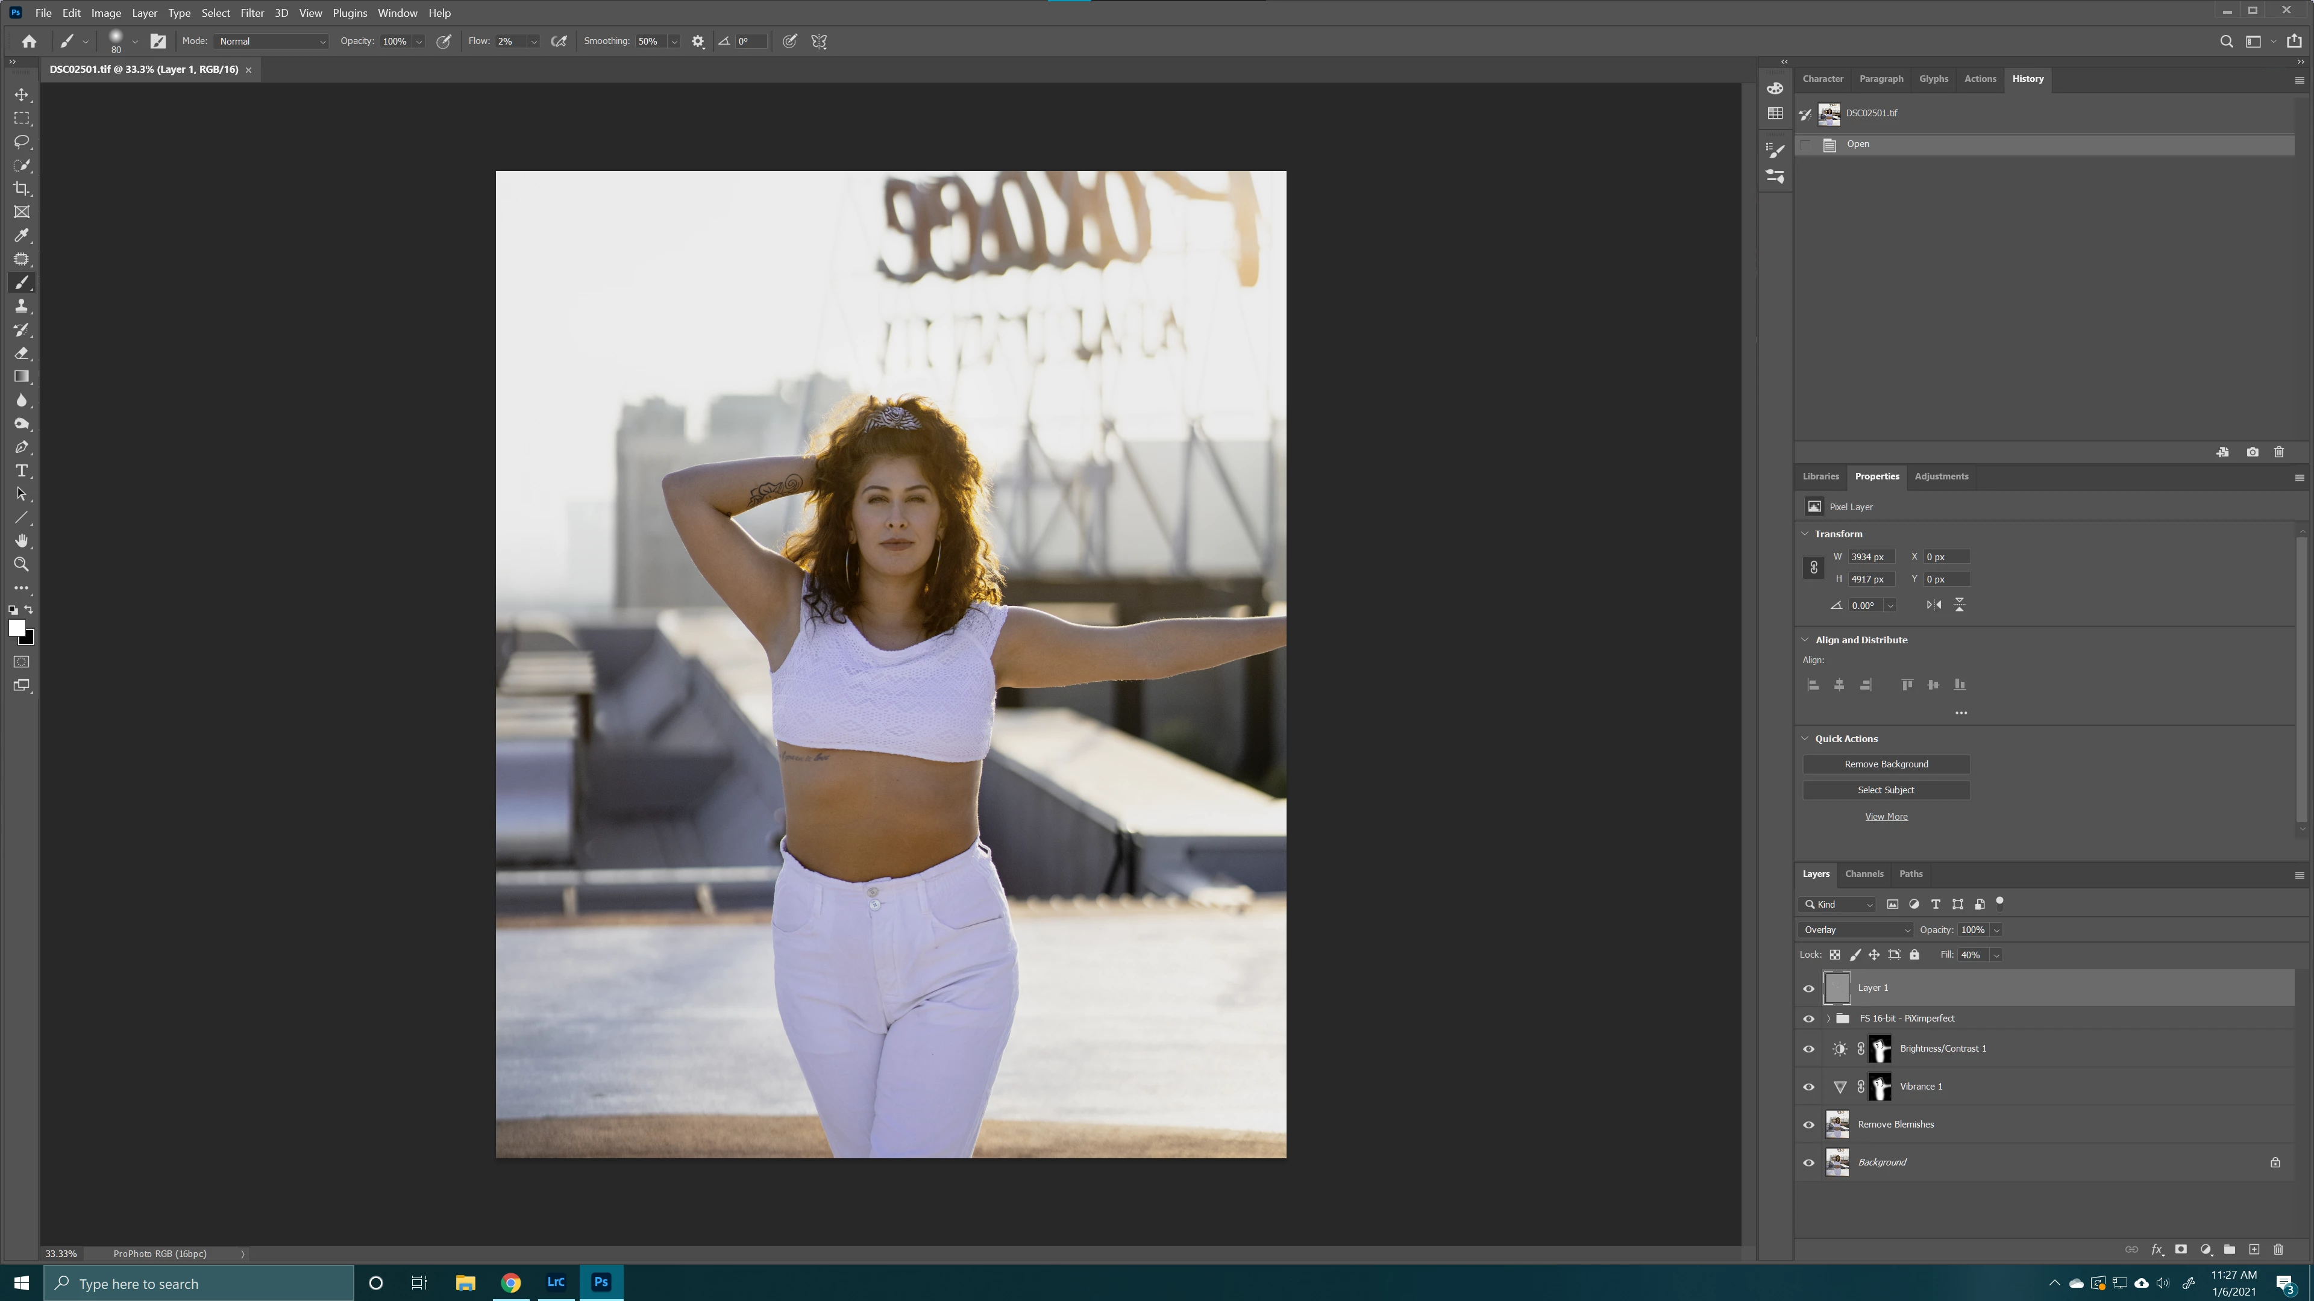Select the Clone Stamp tool
Viewport: 2314px width, 1301px height.
pyautogui.click(x=22, y=306)
